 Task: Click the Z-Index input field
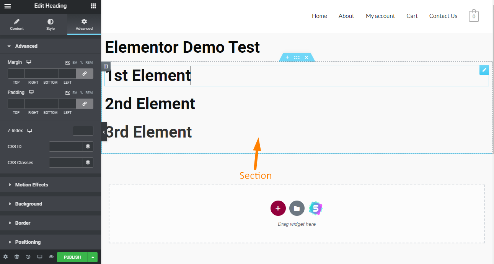[x=83, y=131]
